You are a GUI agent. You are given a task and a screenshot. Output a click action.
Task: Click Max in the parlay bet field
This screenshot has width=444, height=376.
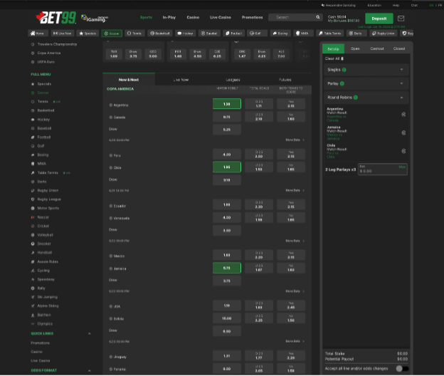[x=402, y=167]
